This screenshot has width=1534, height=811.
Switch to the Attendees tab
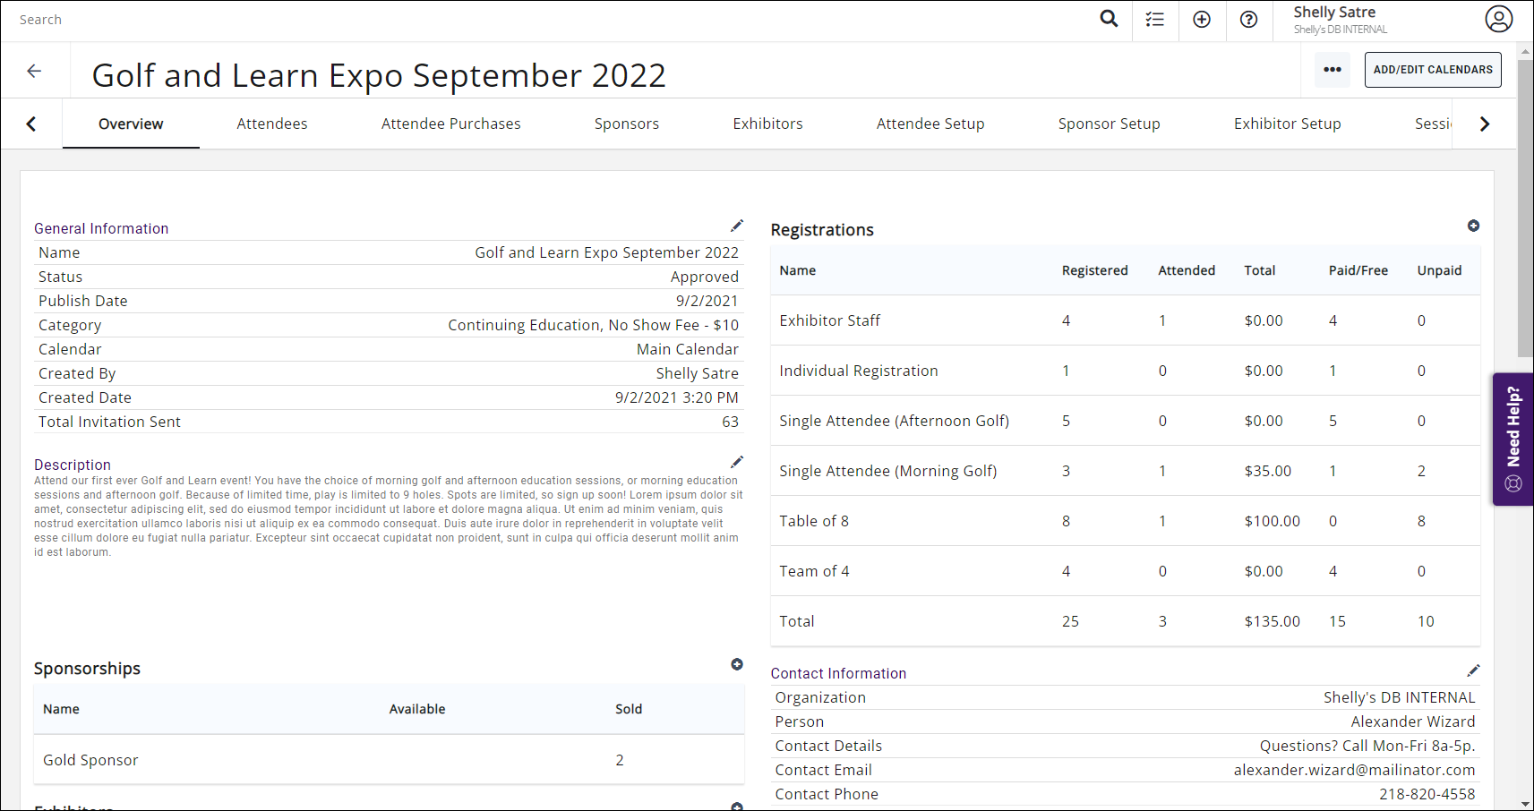(272, 124)
